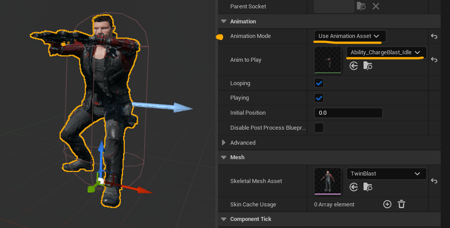Screen dimensions: 450x228
Task: Click the Disable Post Process Blueprint label
Action: (x=268, y=127)
